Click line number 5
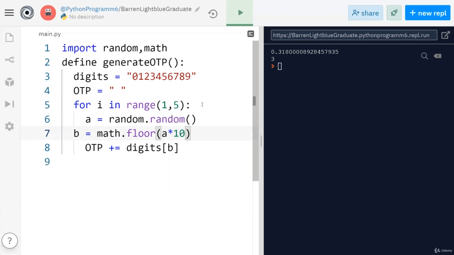454x255 pixels. (47, 105)
